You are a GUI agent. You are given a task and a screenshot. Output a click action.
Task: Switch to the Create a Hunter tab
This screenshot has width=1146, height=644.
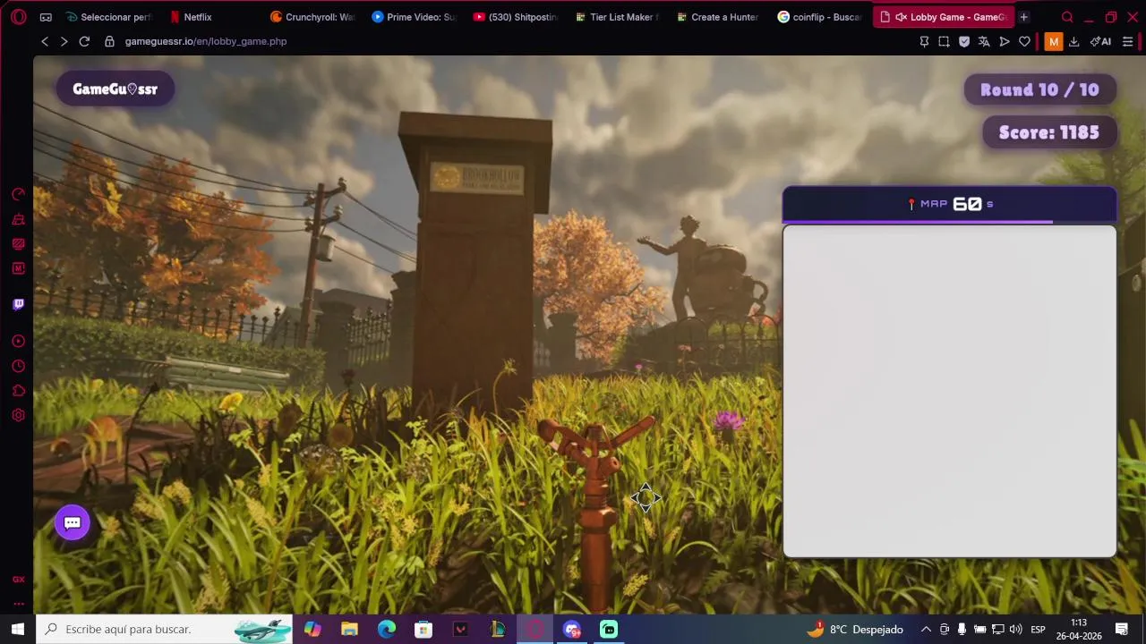tap(719, 17)
